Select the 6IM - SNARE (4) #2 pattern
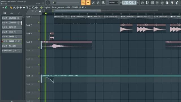This screenshot has height=102, width=181. 12,41
